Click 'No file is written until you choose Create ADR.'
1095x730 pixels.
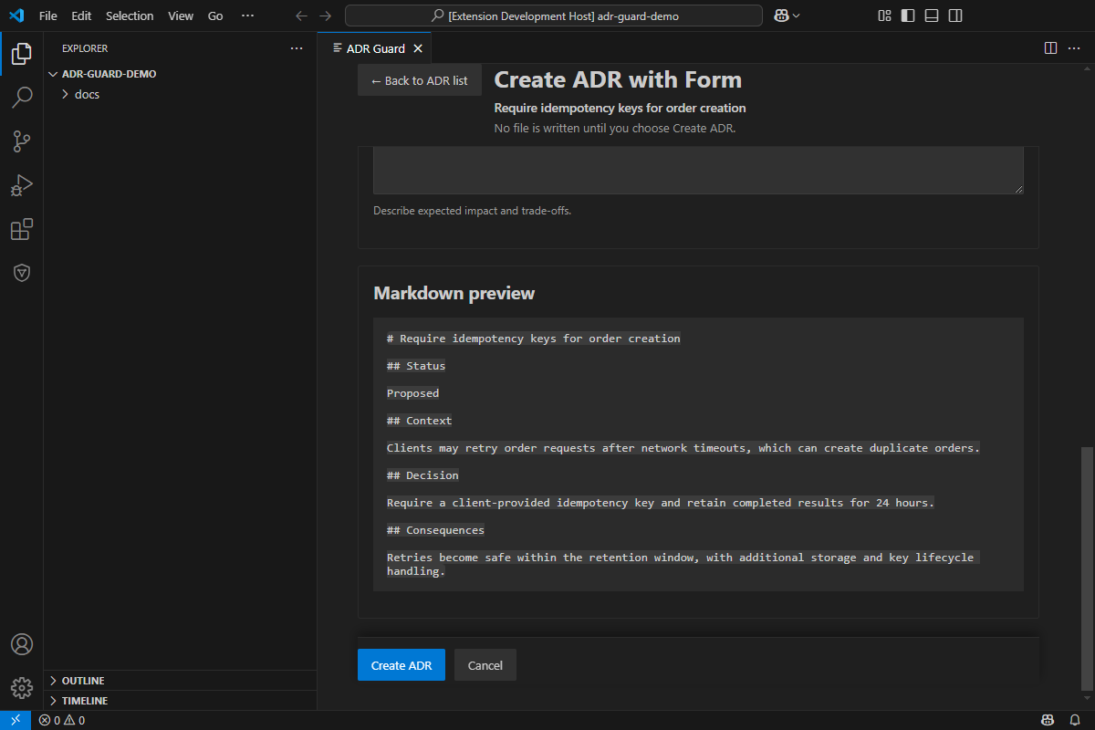click(614, 128)
